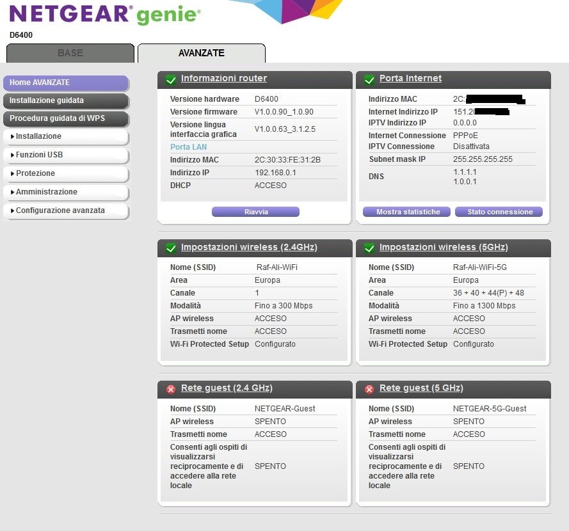Expand the Amministrazione menu
This screenshot has height=531, width=569.
[x=66, y=192]
